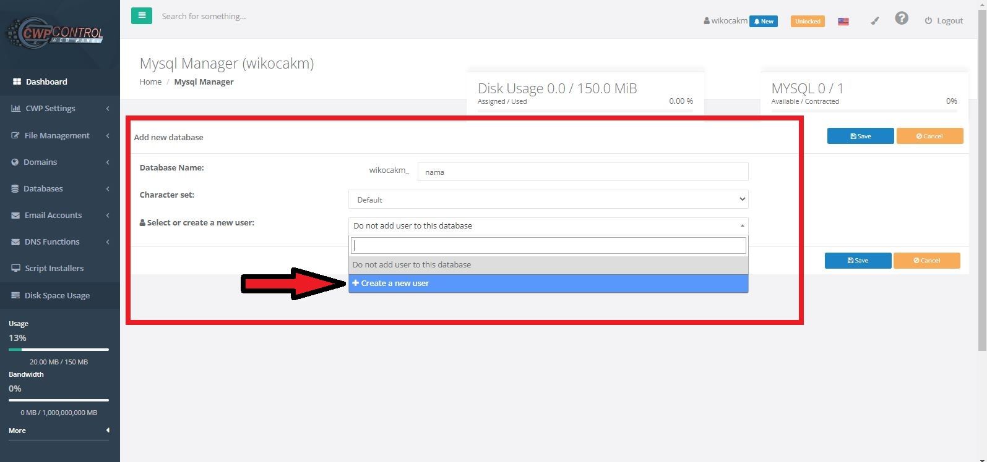Expand the Domains sidebar menu
Screen dimensions: 987x462
[x=60, y=162]
